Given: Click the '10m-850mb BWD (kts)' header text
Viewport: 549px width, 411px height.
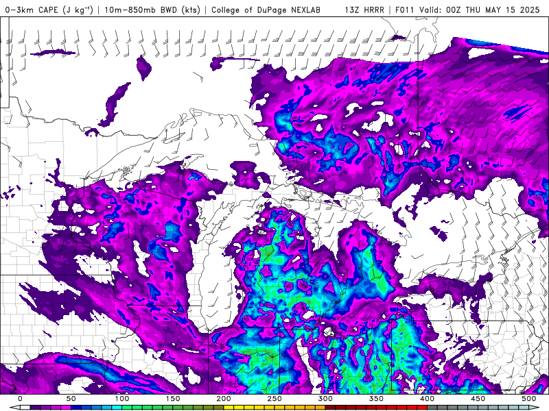Looking at the screenshot, I should click(x=152, y=10).
